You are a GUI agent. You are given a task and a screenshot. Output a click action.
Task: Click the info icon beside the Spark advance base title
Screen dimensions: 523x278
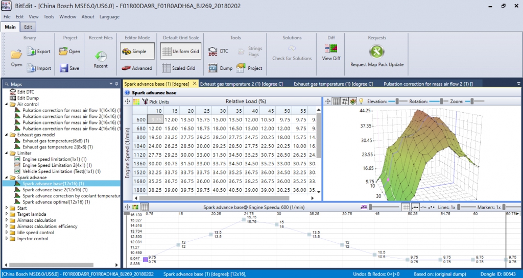(127, 93)
